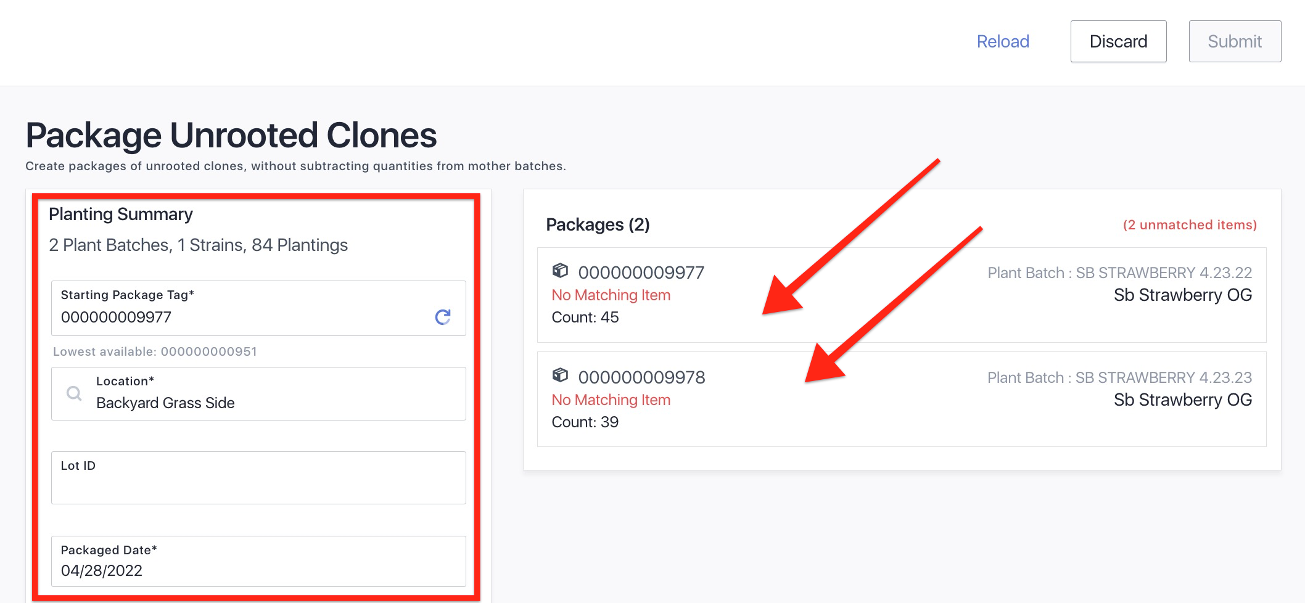This screenshot has height=603, width=1305.
Task: Open the Packaged Date field
Action: tap(258, 570)
